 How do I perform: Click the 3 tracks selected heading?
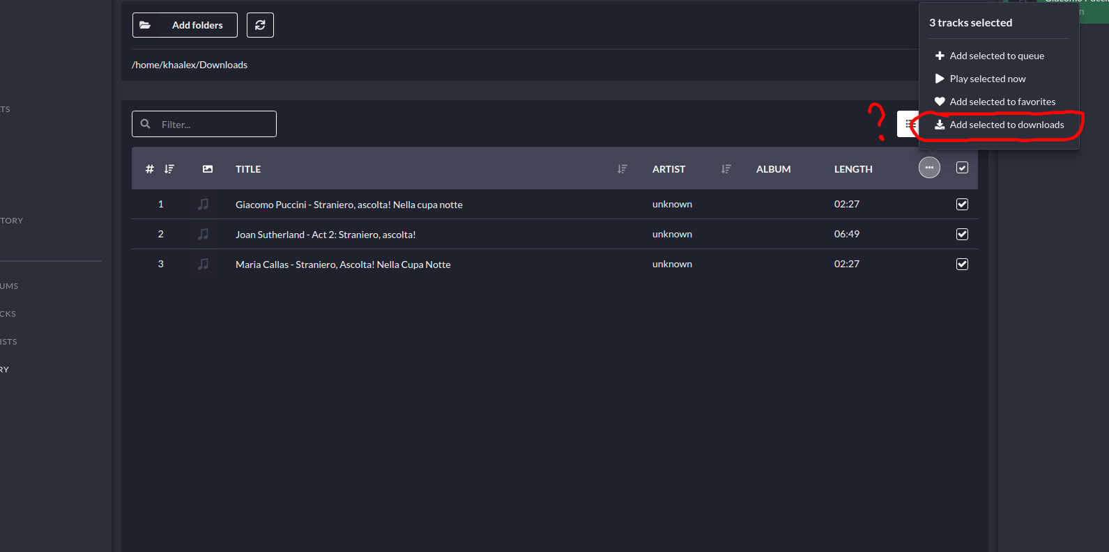click(970, 23)
